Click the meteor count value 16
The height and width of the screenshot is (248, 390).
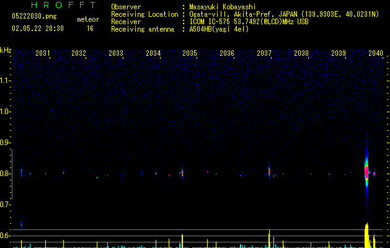pyautogui.click(x=90, y=29)
